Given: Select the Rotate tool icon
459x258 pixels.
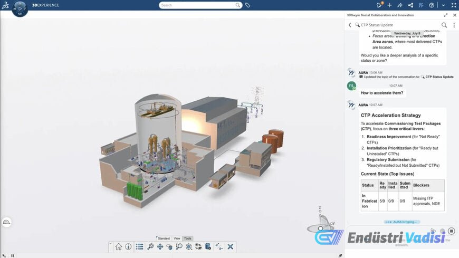Looking at the screenshot, I should click(169, 247).
